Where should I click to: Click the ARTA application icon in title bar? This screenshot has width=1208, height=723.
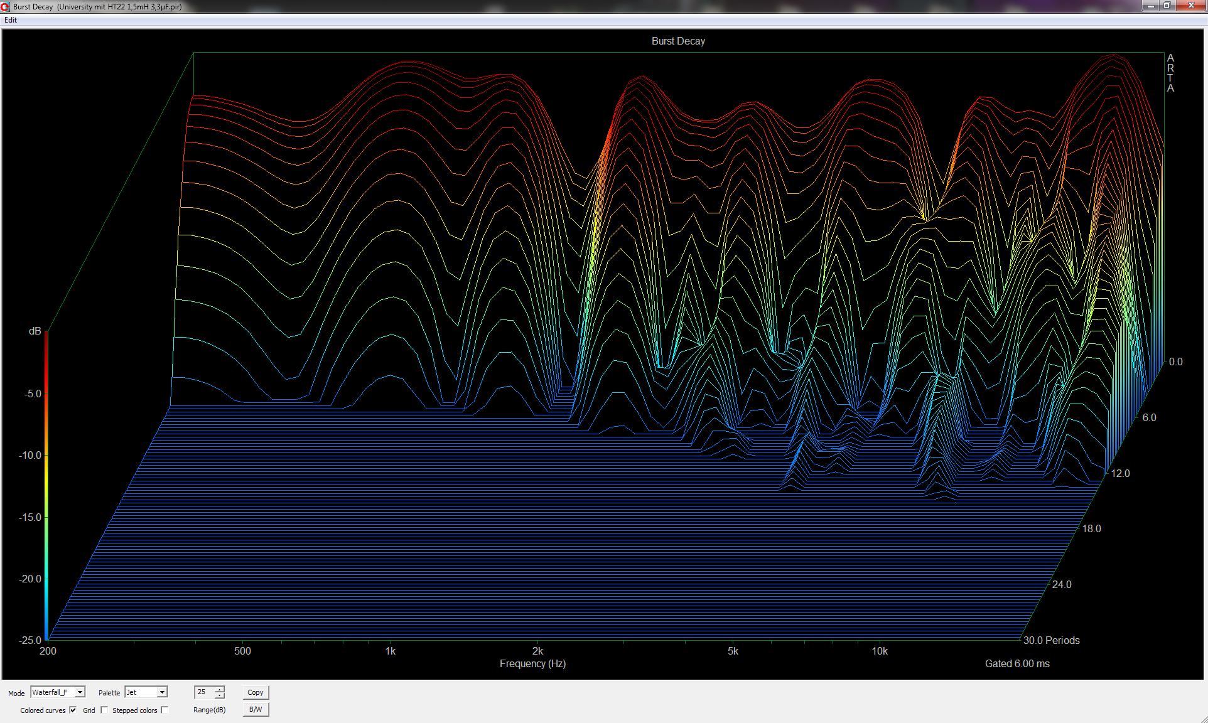(x=5, y=7)
